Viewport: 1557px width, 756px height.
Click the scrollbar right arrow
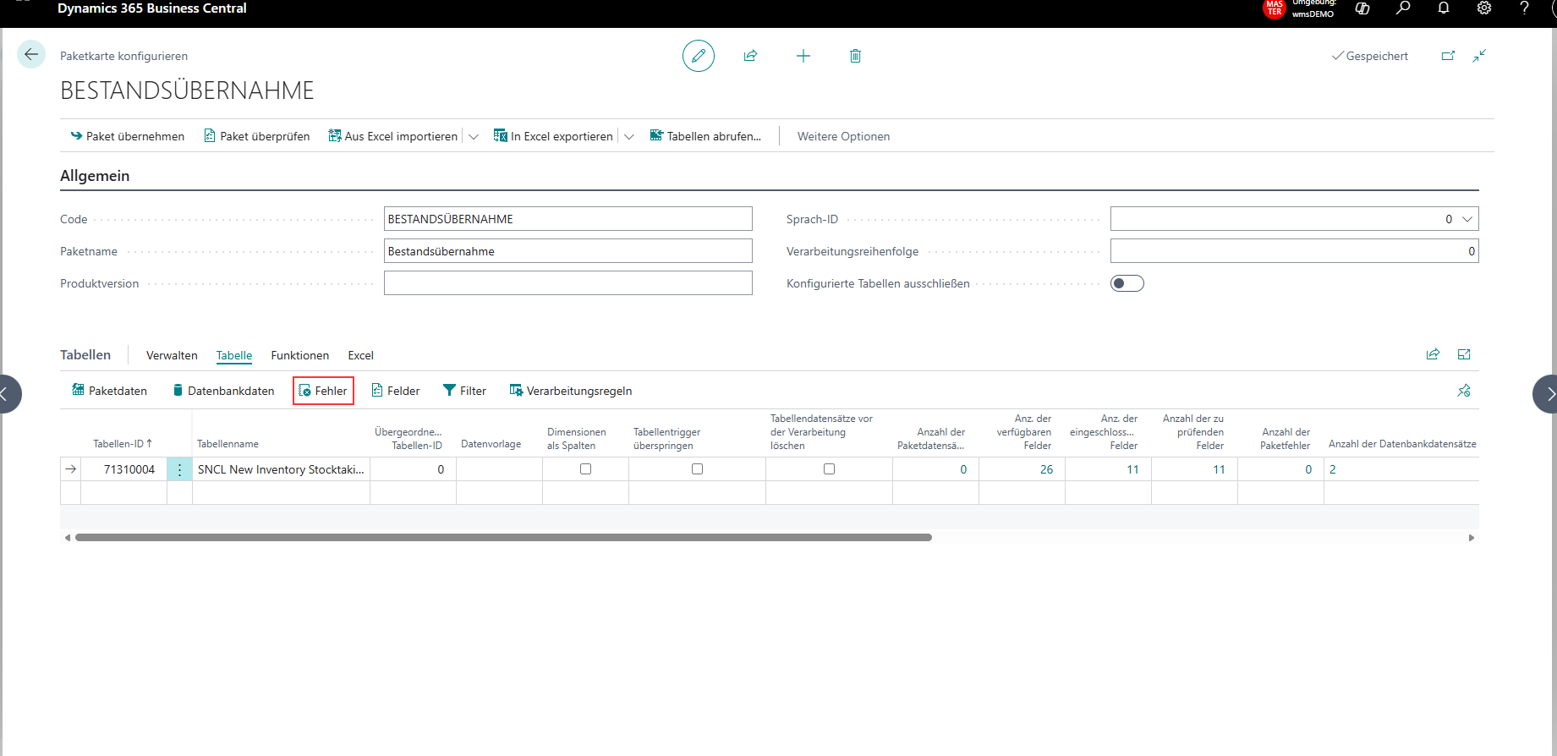click(x=1472, y=538)
